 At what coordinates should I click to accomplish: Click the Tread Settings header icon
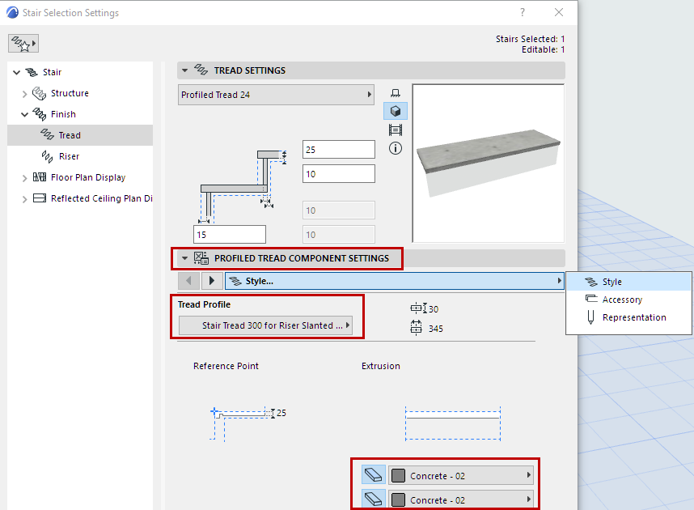[201, 70]
